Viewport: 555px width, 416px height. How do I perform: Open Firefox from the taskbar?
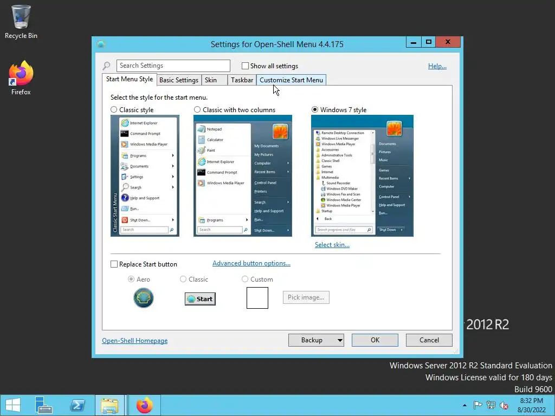(144, 405)
